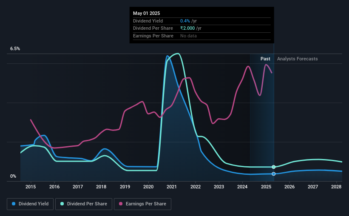
Task: Click the 2020 x-axis label
Action: (148, 187)
